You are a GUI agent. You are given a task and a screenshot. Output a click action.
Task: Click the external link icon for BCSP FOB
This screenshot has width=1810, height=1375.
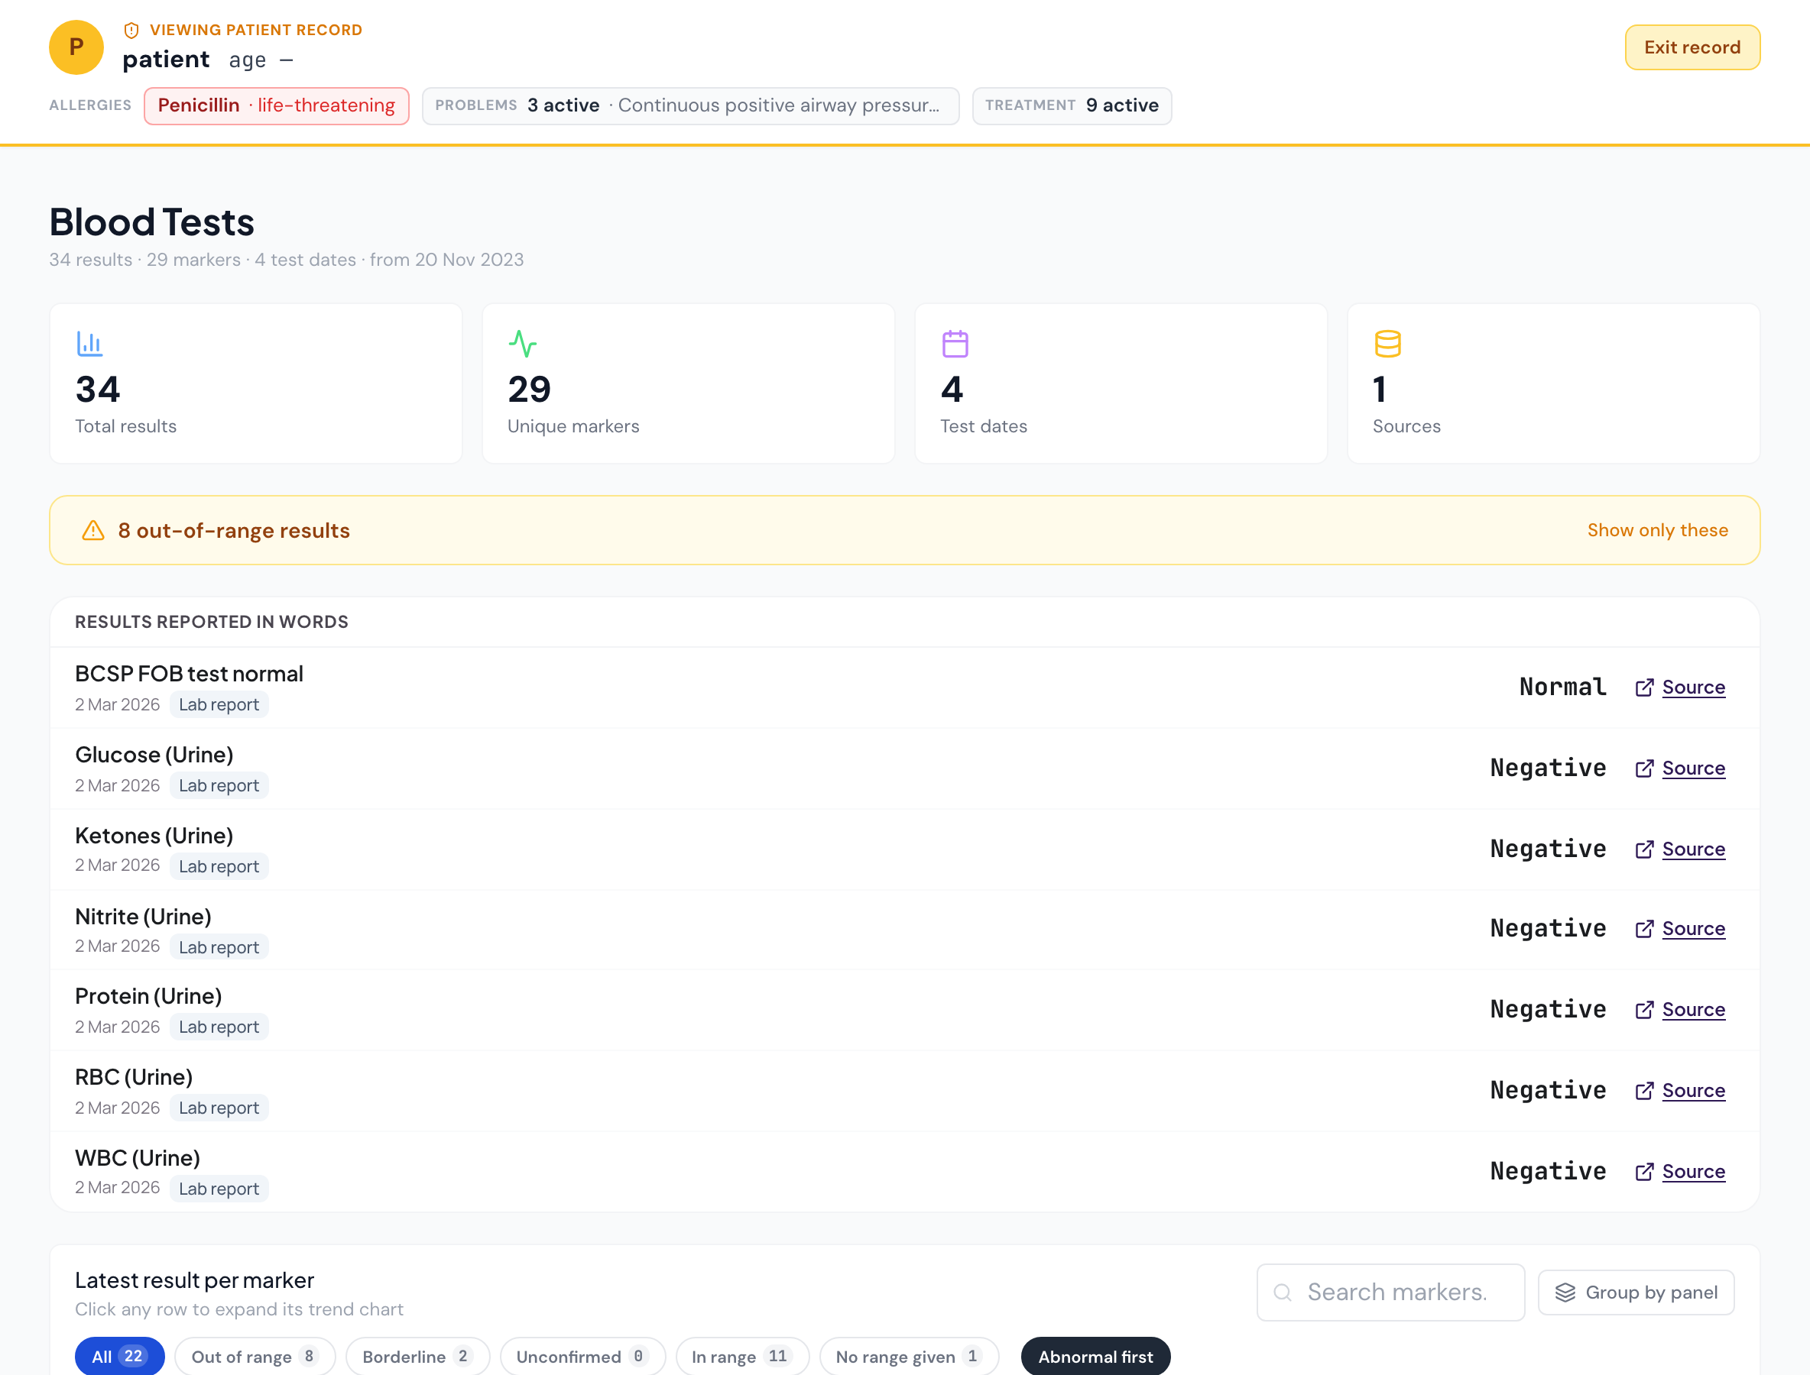pos(1643,687)
